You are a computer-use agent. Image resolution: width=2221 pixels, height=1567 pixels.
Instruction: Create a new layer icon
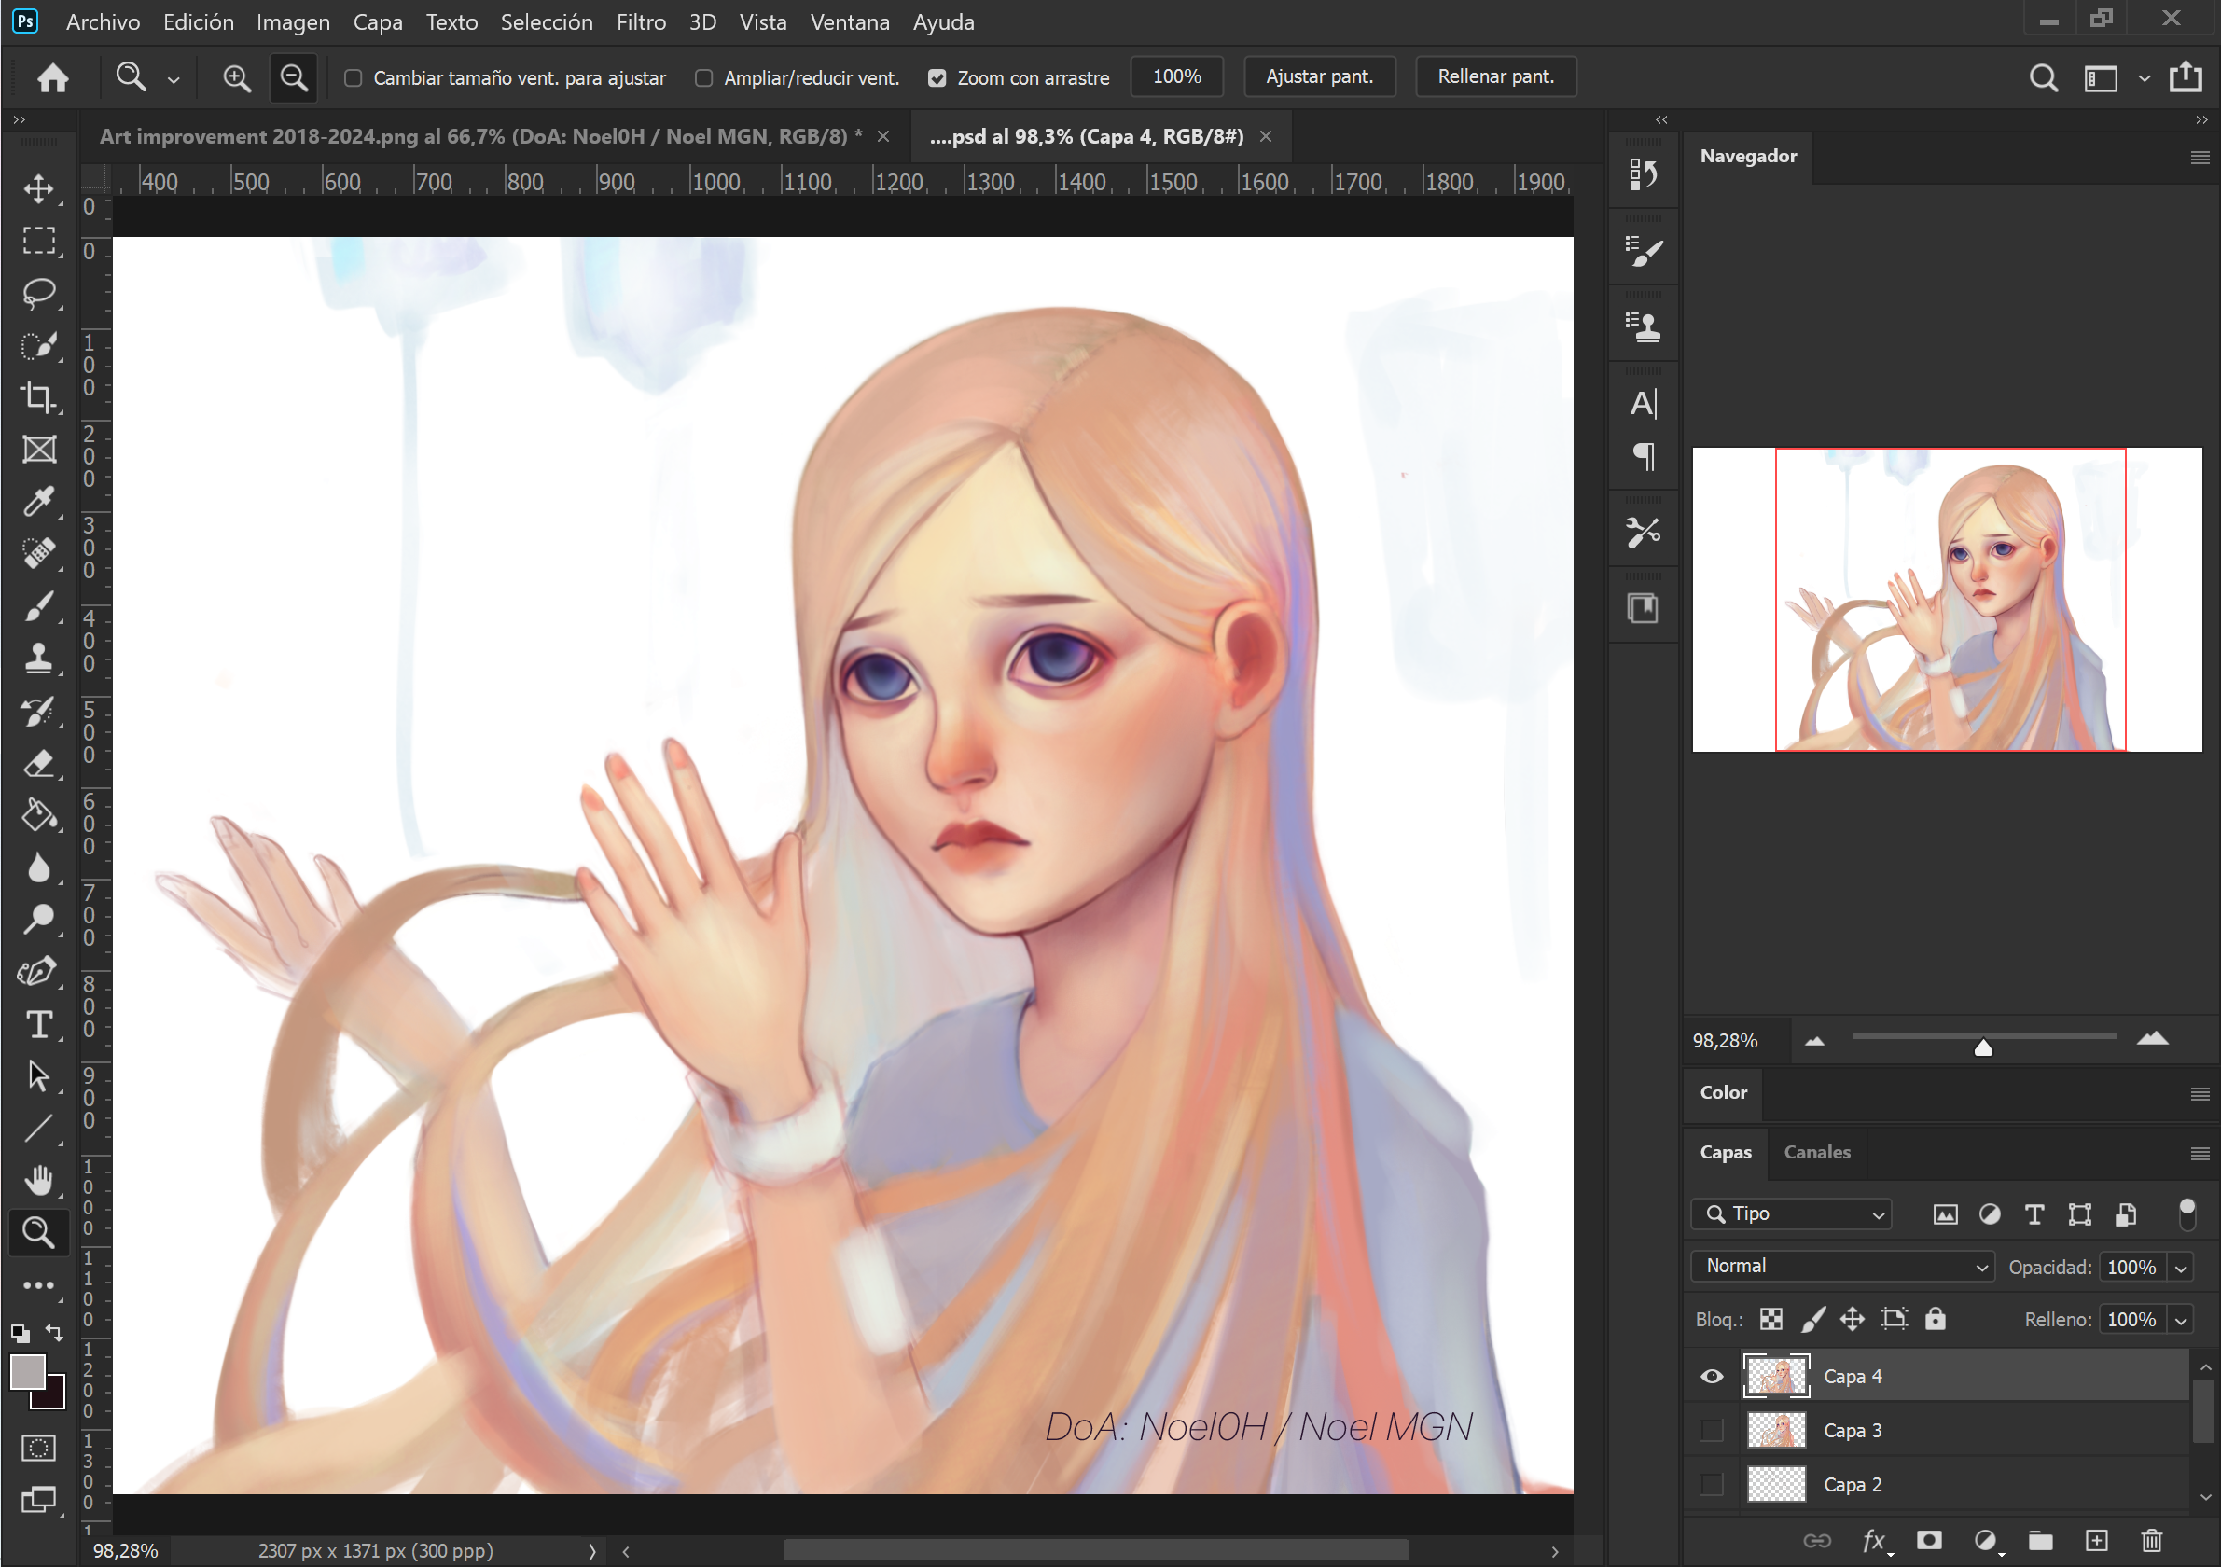point(2095,1540)
